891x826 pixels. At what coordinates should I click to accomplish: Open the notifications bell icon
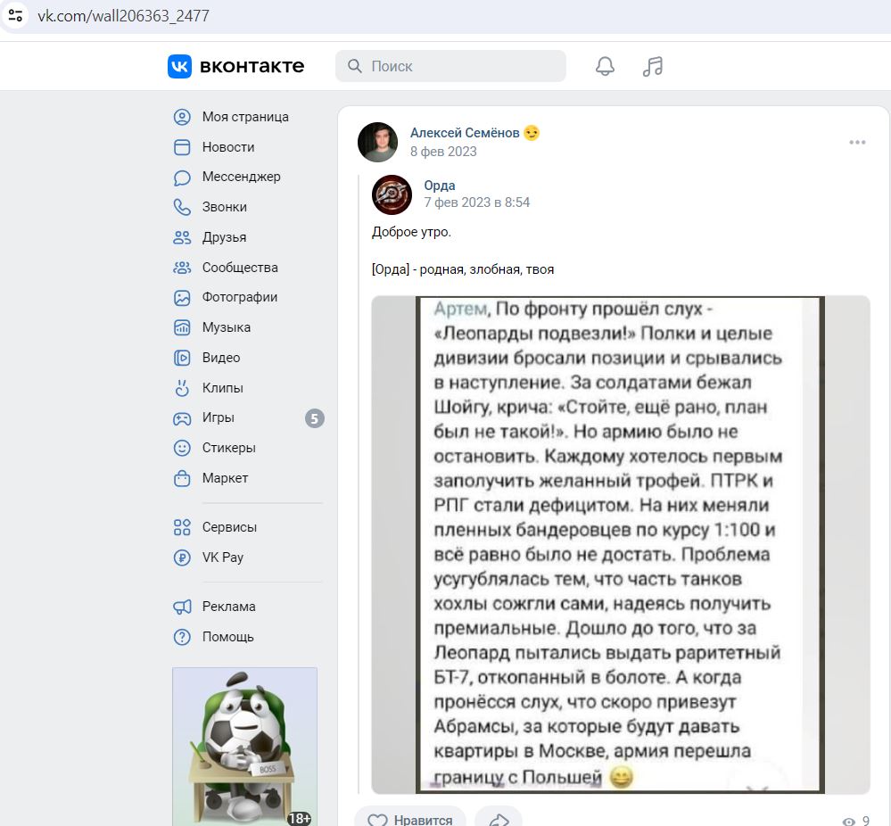pos(605,67)
